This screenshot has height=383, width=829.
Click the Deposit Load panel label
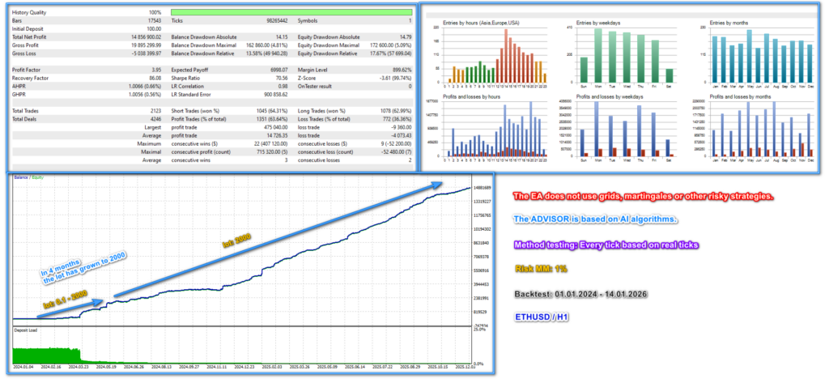[24, 330]
